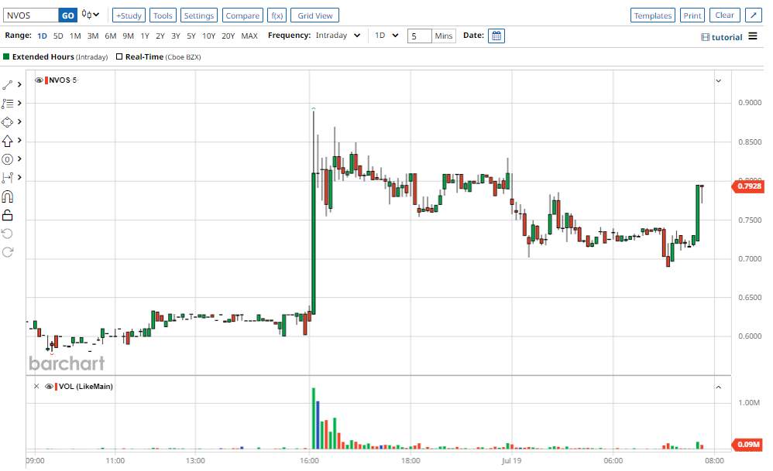This screenshot has width=773, height=471.
Task: Select the numbered annotation tool
Action: pyautogui.click(x=8, y=159)
